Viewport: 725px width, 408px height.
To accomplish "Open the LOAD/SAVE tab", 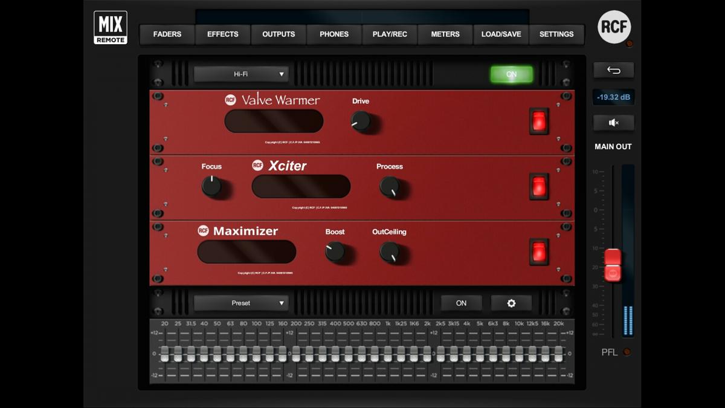I will 501,34.
